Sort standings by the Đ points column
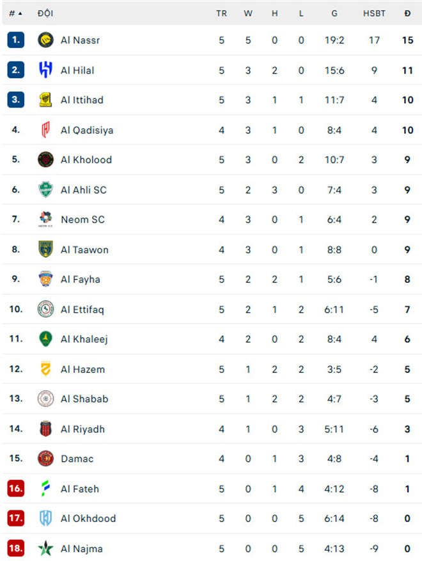The width and height of the screenshot is (422, 561). pyautogui.click(x=407, y=13)
